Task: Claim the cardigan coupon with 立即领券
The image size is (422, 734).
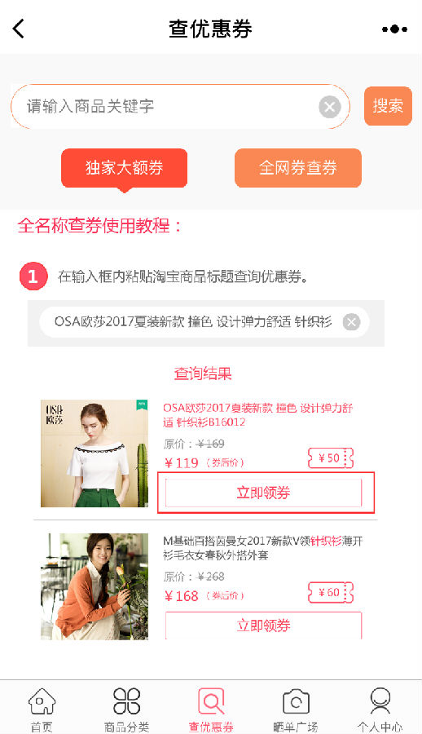Action: point(263,626)
